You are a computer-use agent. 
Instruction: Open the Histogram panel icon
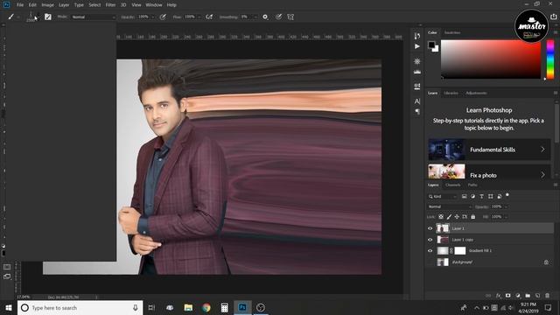click(416, 72)
